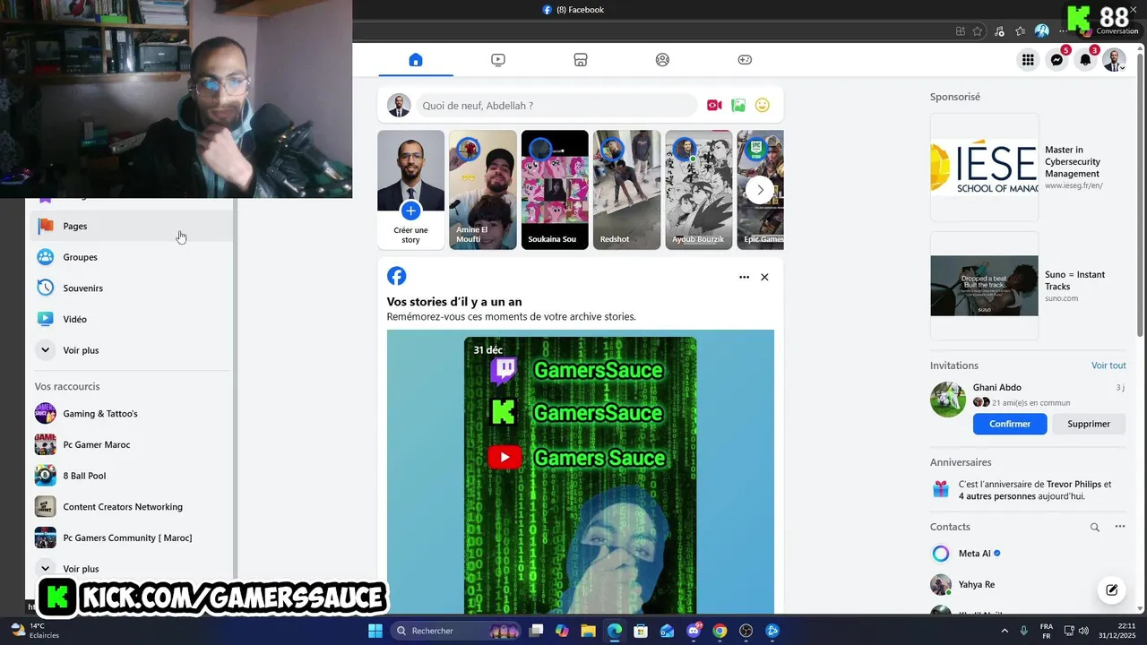The width and height of the screenshot is (1147, 645).
Task: Open Soukaina Sou's story
Action: point(555,190)
